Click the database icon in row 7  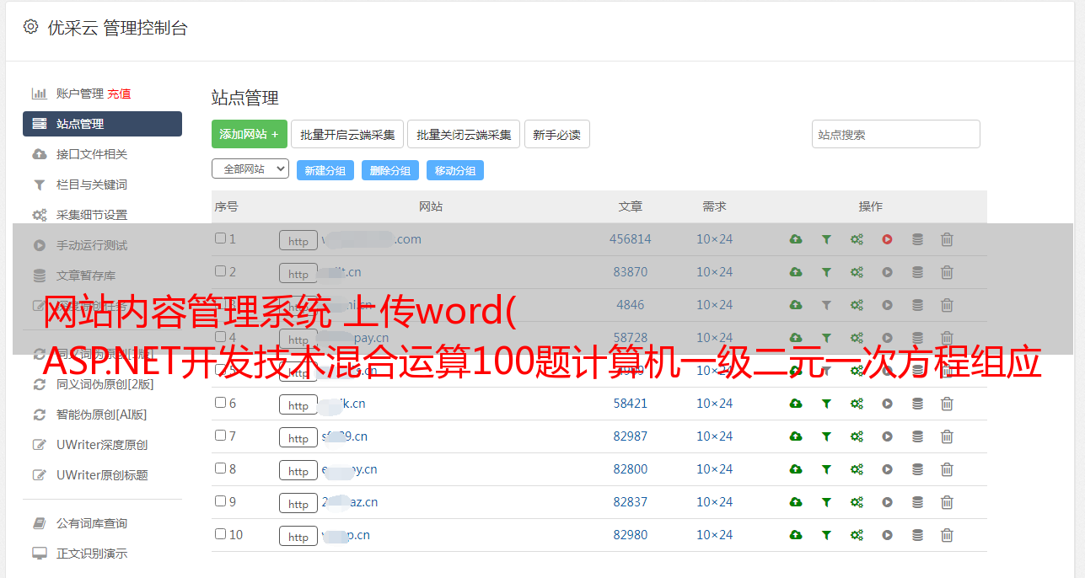pos(917,436)
